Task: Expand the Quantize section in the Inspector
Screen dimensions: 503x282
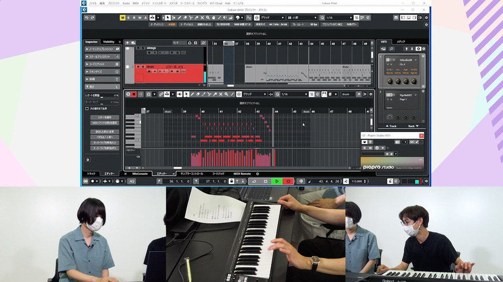Action: (x=102, y=72)
